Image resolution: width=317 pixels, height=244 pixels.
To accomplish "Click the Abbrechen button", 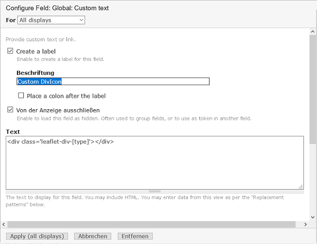I will 93,236.
